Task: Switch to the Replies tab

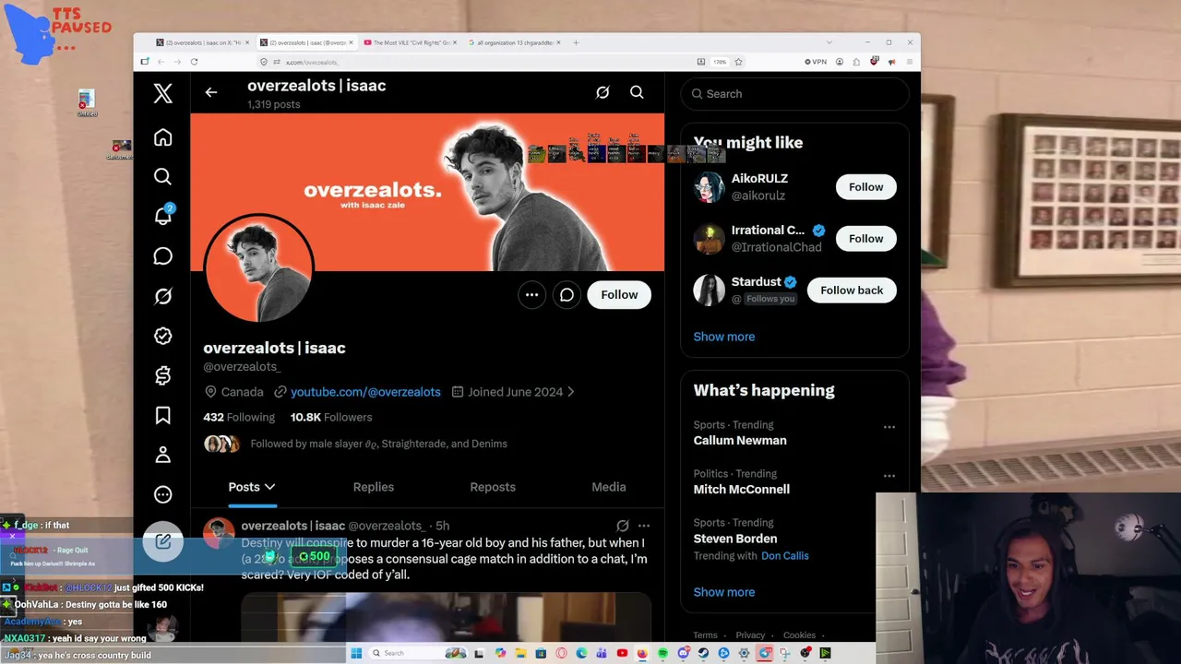Action: (373, 487)
